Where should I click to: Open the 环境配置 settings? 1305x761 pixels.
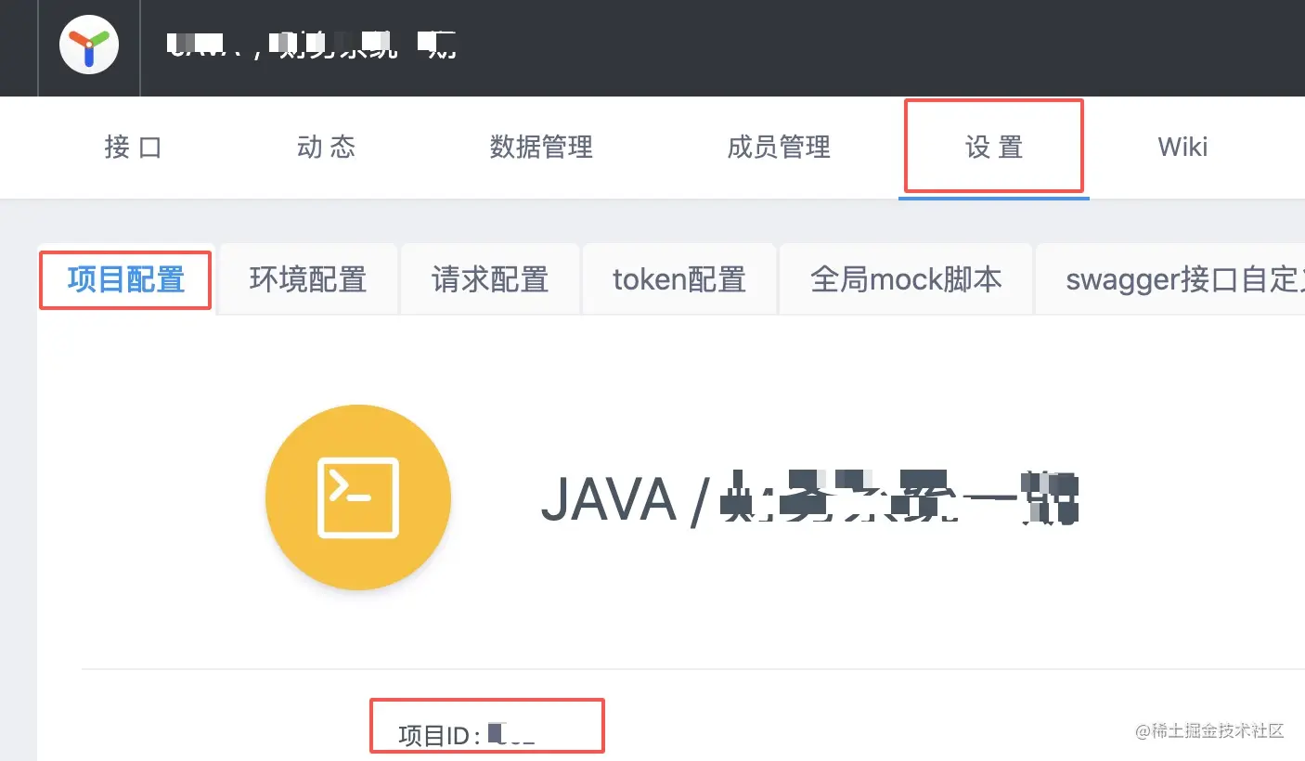(307, 279)
